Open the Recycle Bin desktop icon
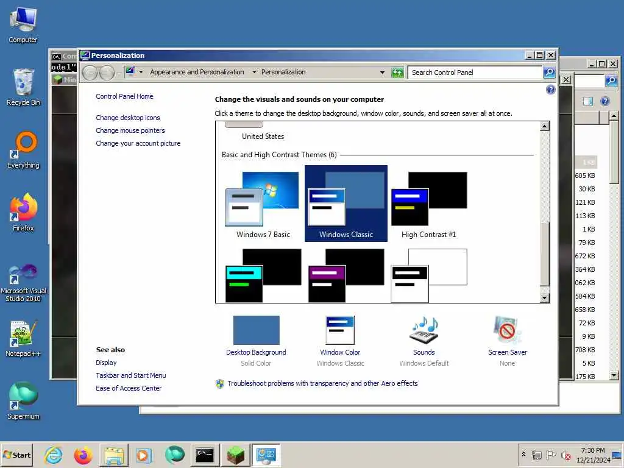 pos(23,88)
